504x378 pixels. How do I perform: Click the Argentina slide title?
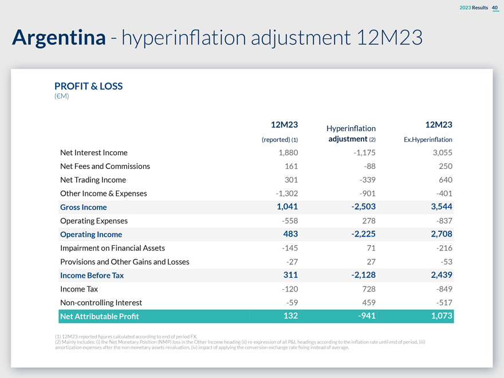pos(216,38)
